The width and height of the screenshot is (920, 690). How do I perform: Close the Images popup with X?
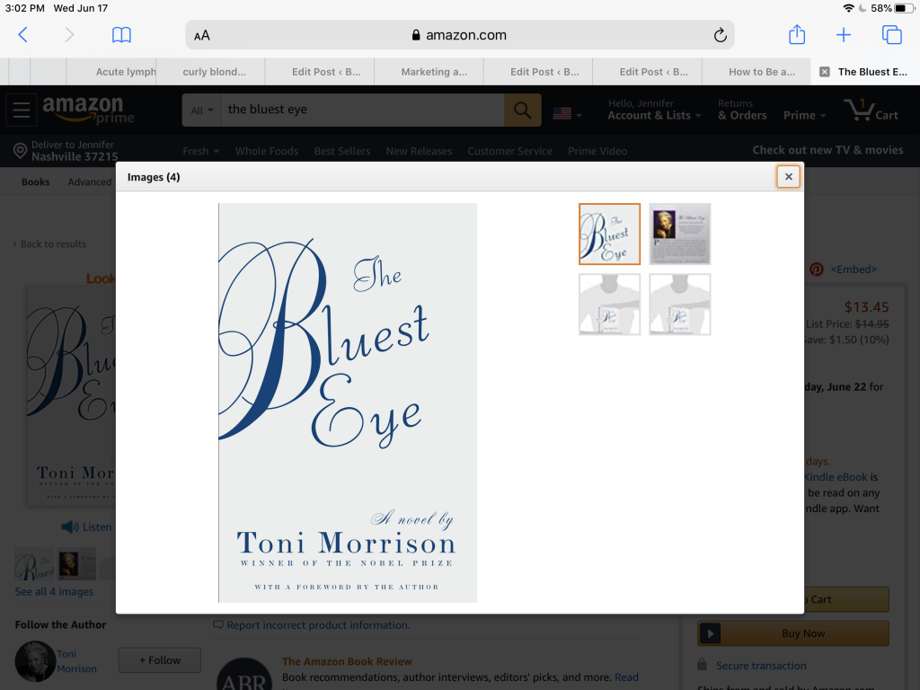[x=788, y=177]
